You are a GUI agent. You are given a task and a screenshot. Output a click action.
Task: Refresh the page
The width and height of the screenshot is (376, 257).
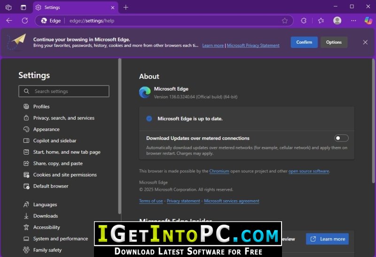(25, 21)
